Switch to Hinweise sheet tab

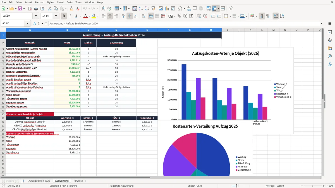(x=78, y=181)
